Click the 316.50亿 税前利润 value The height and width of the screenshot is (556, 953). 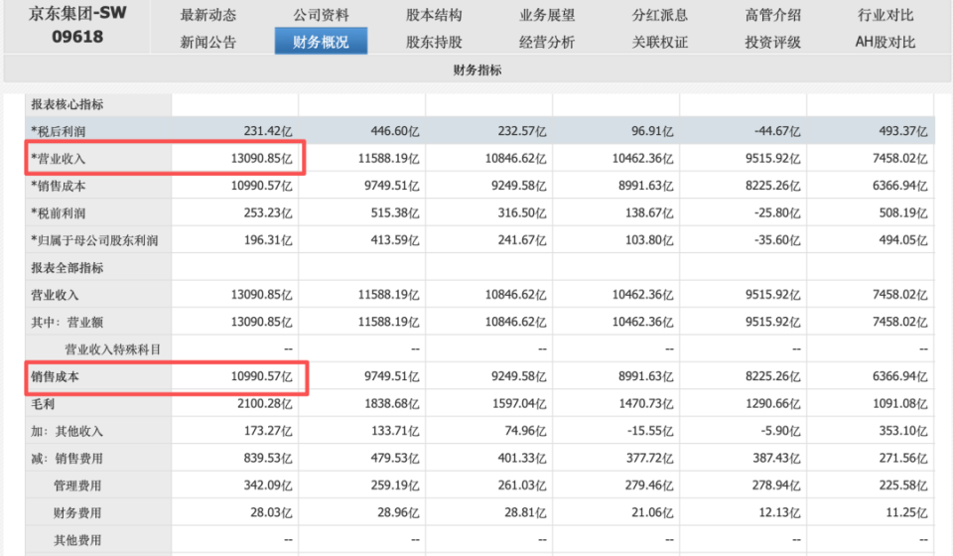pyautogui.click(x=522, y=213)
